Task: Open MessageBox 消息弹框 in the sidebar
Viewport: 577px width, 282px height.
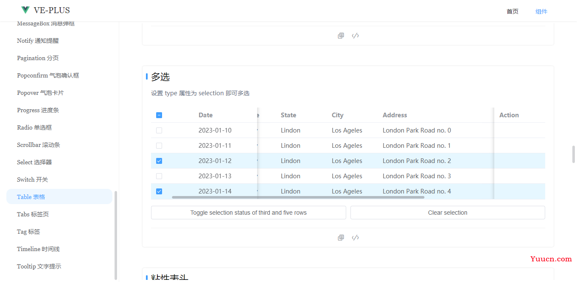Action: pos(46,24)
